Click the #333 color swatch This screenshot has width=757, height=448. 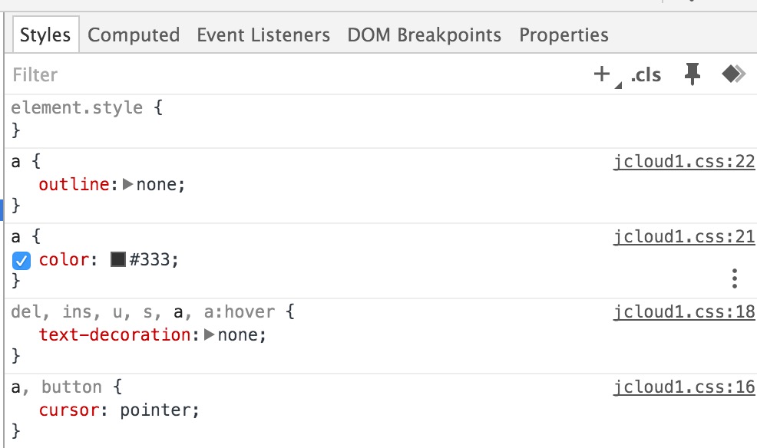(117, 259)
